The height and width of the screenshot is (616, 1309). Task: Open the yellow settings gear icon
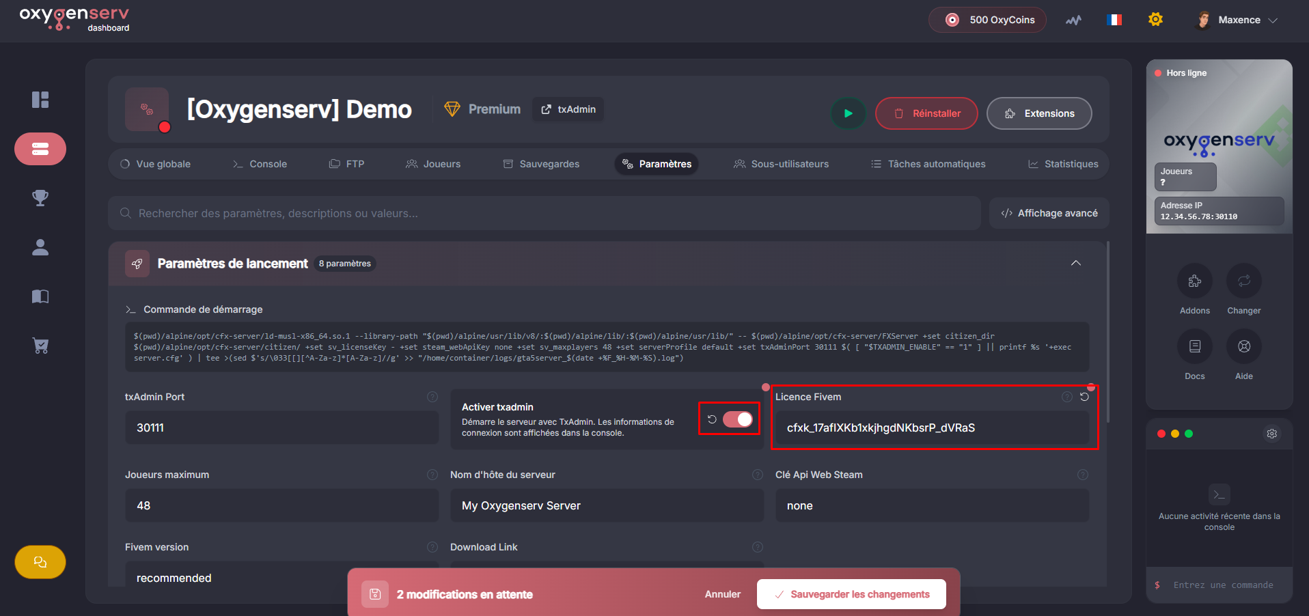[x=1155, y=20]
